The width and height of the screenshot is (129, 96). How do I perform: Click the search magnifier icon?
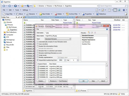pyautogui.click(x=126, y=6)
